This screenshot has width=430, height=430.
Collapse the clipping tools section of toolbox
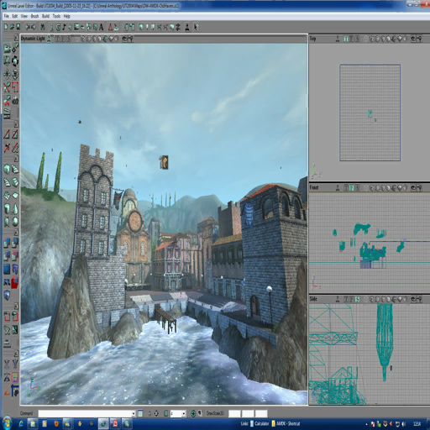[x=16, y=123]
